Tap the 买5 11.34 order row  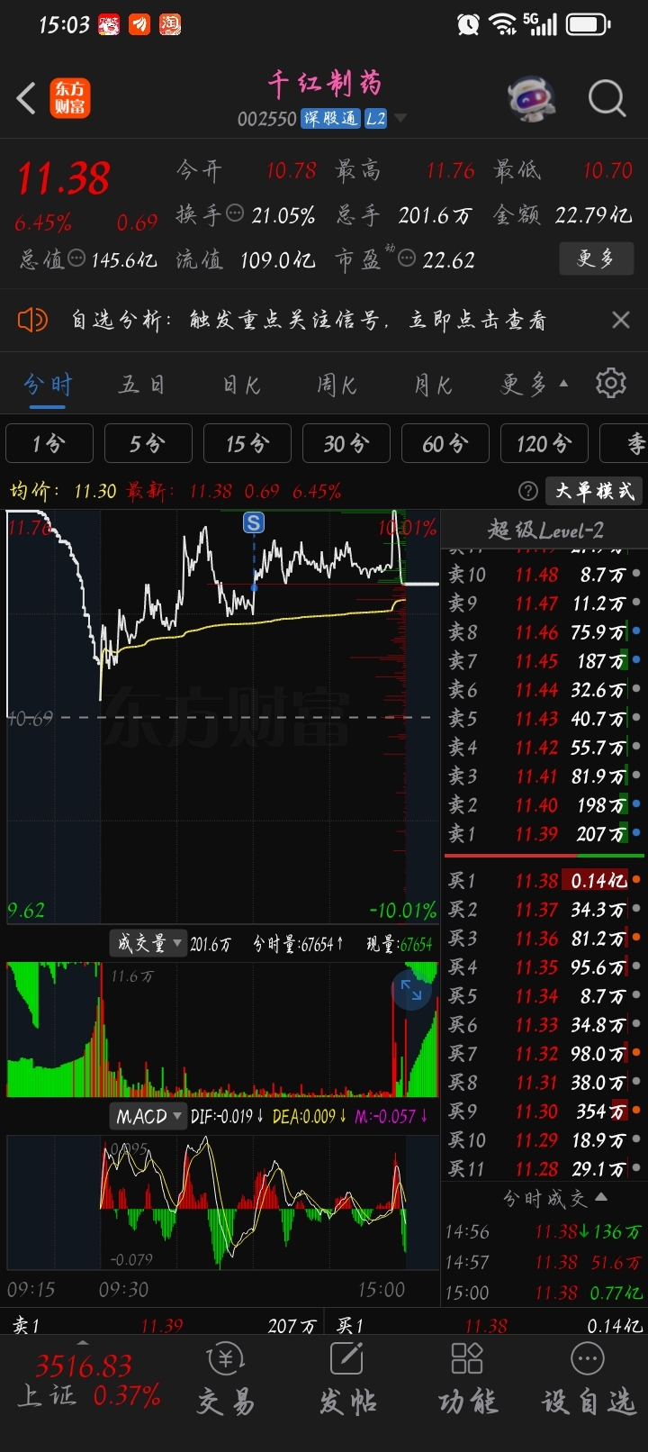544,995
